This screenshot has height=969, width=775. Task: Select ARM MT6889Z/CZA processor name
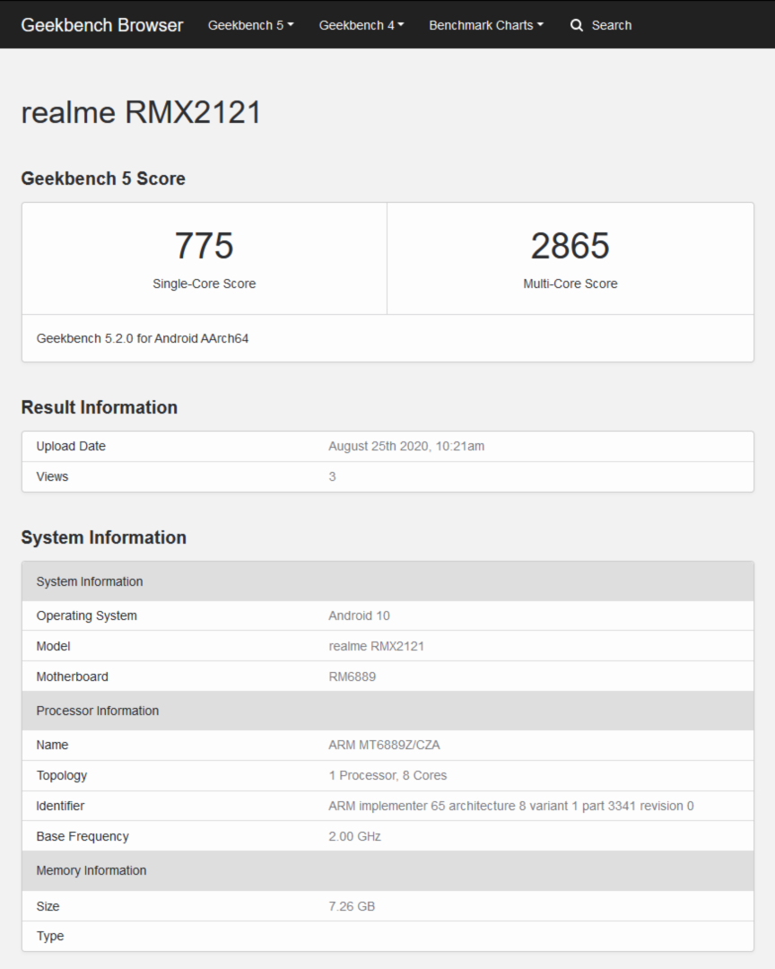point(384,745)
